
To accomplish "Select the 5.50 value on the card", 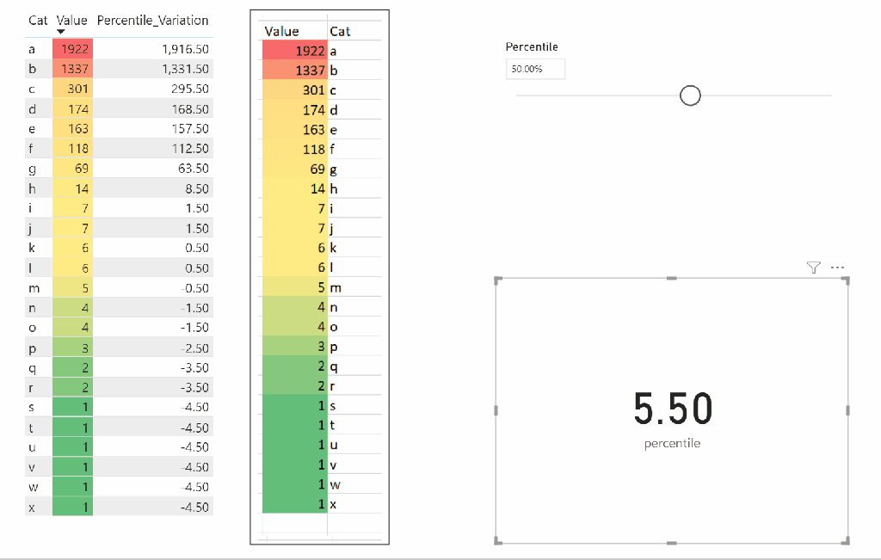I will pyautogui.click(x=673, y=408).
